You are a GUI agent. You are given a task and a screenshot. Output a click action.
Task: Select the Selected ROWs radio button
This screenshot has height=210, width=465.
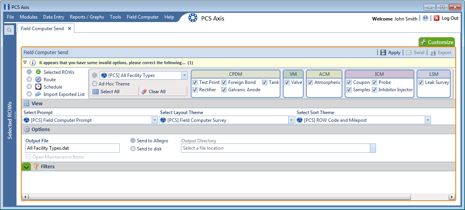coord(29,72)
